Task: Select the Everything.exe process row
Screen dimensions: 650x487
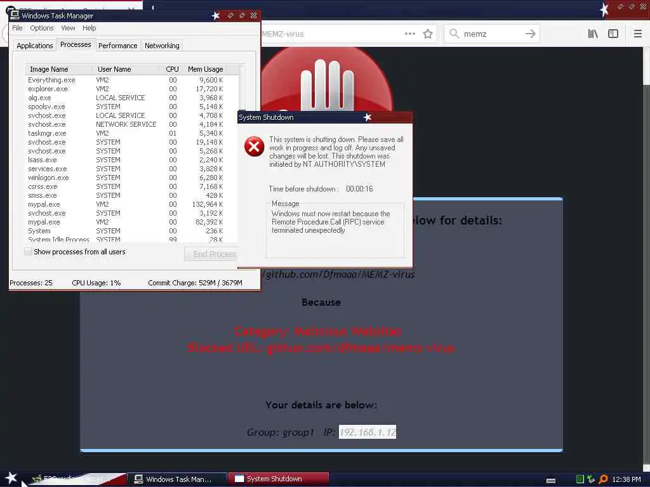Action: (131, 80)
